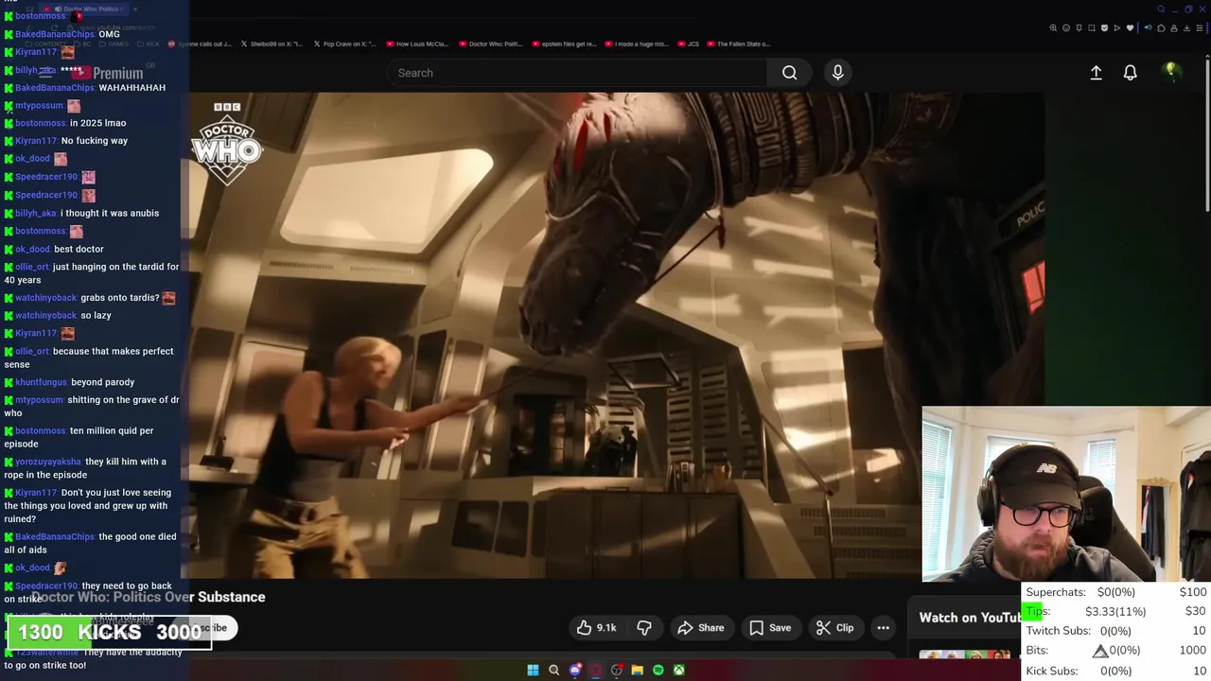Open YouTube upload/create icon
Screen dimensions: 1211x681
(1096, 73)
